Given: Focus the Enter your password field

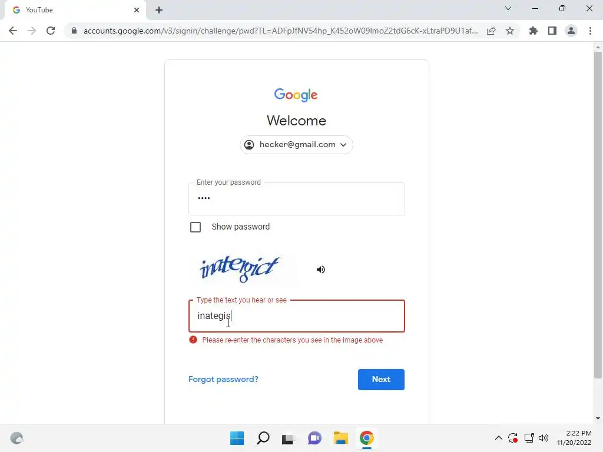Looking at the screenshot, I should 297,199.
